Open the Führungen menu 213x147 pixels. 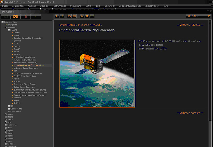tap(110, 6)
